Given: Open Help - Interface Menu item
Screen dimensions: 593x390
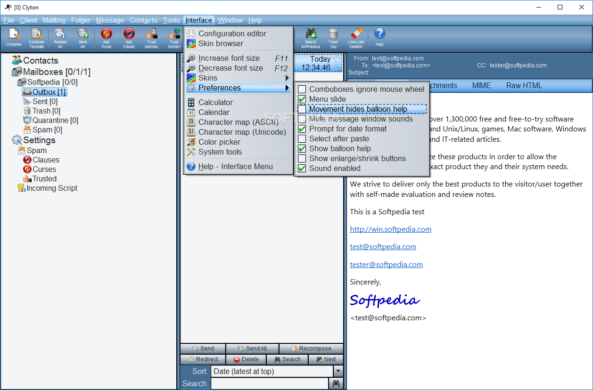Looking at the screenshot, I should click(238, 166).
